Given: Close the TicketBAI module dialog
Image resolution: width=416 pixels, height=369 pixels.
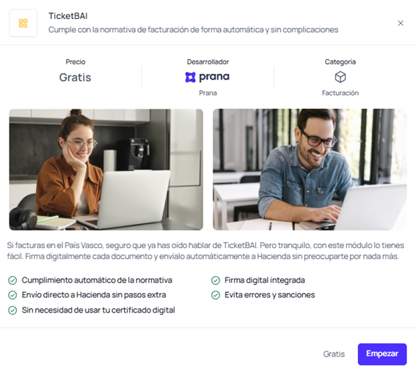Looking at the screenshot, I should [401, 23].
